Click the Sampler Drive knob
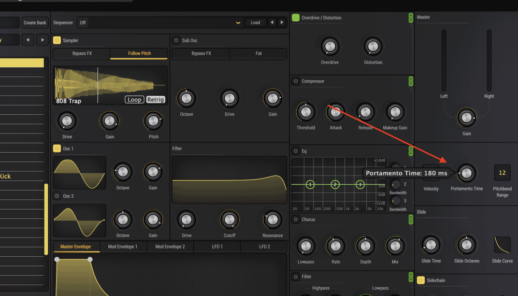 click(67, 121)
